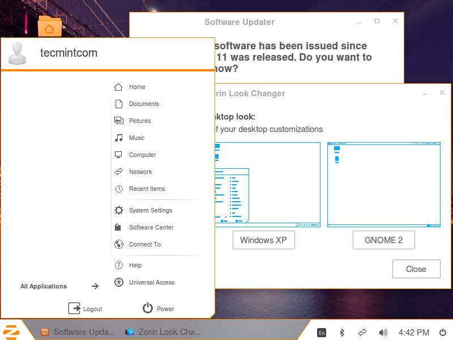Click the Music note icon
Viewport: 453px width, 340px height.
coord(119,138)
